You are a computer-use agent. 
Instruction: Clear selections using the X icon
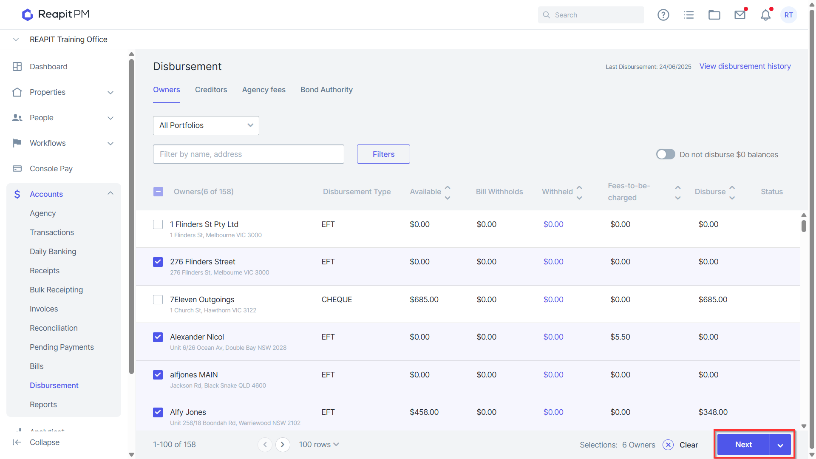coord(668,445)
